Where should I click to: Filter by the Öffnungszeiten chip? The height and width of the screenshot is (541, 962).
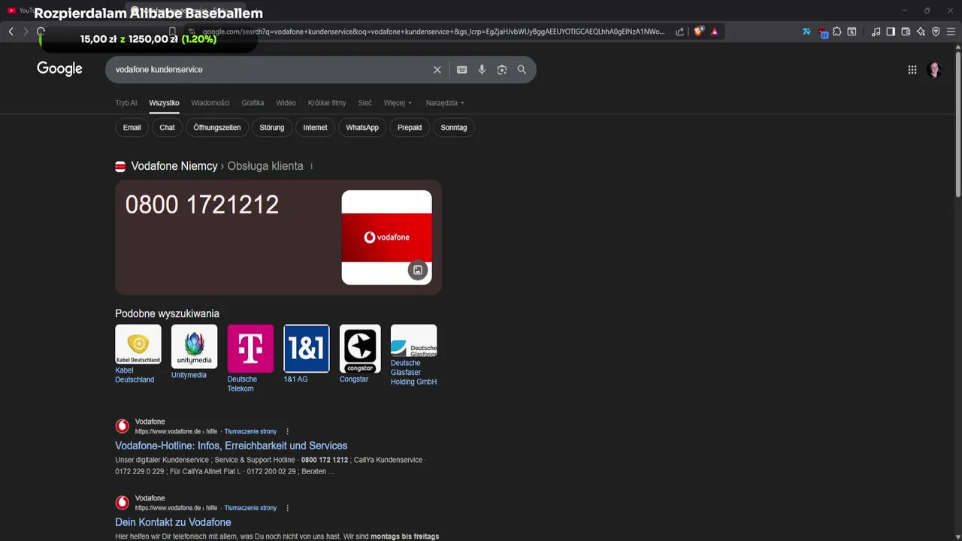[217, 128]
